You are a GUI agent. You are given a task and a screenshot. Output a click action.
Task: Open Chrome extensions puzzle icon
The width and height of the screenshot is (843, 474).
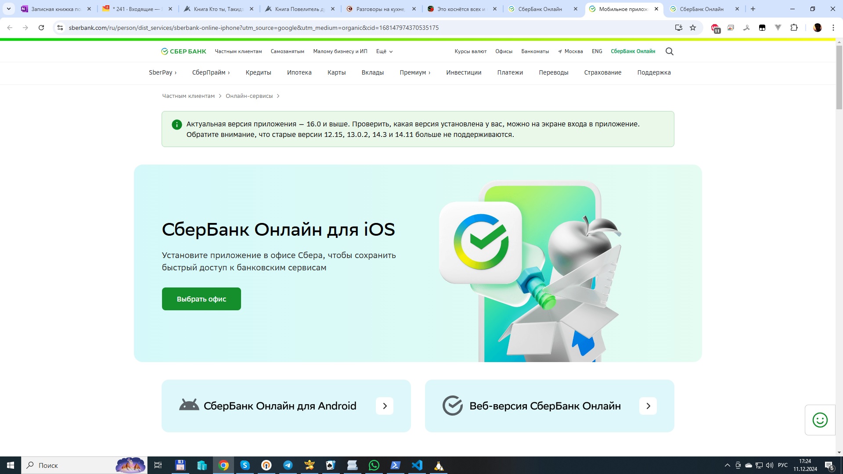coord(794,28)
